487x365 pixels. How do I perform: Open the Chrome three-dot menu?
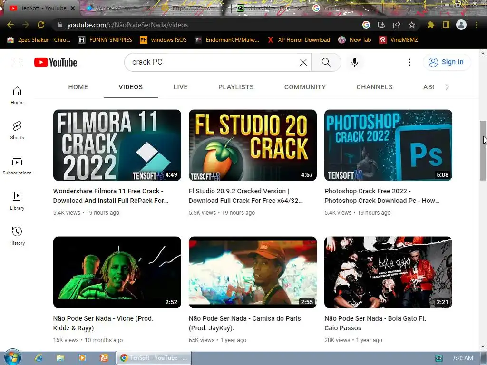tap(477, 25)
